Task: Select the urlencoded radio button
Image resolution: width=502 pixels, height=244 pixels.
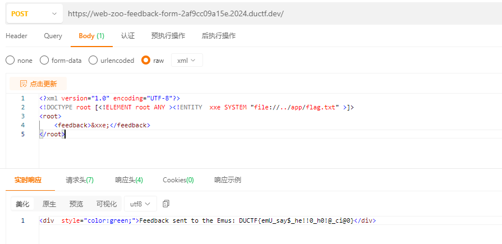Action: coord(93,60)
